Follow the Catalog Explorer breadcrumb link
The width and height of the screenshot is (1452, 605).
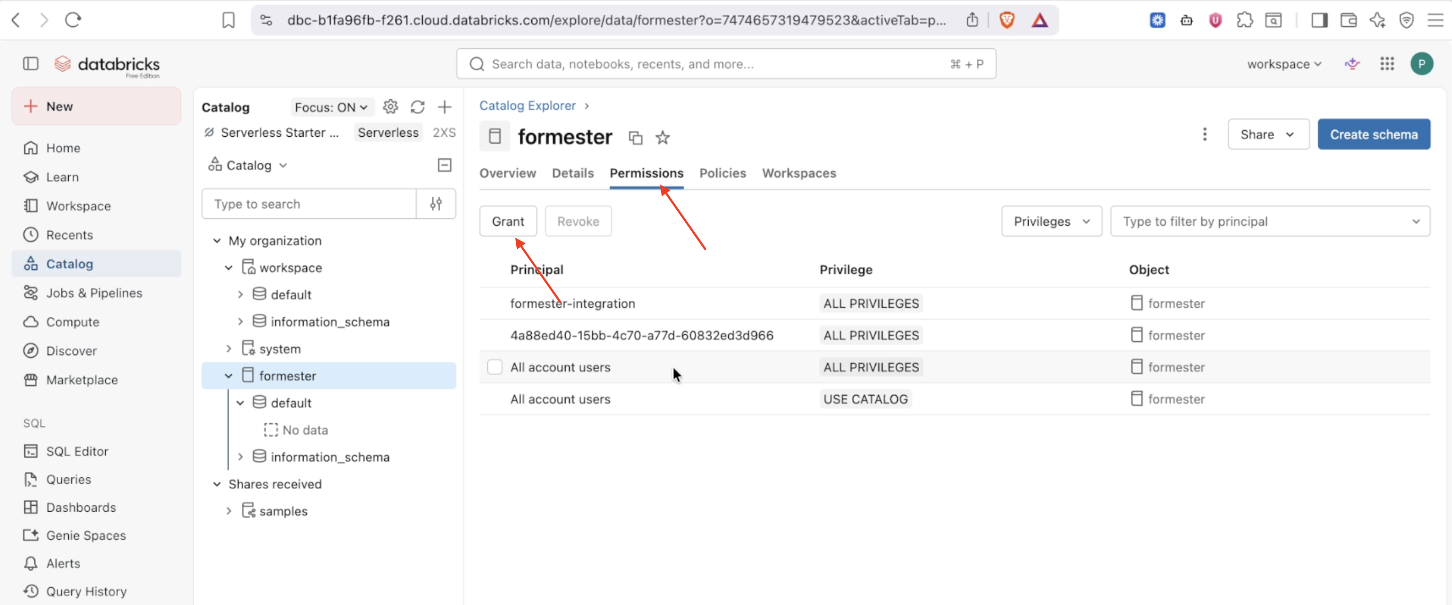(x=527, y=105)
